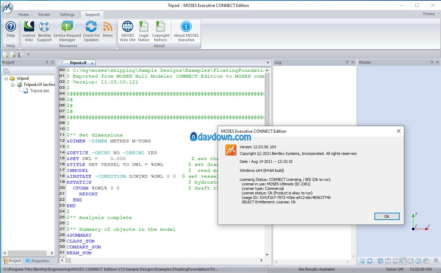
Task: Pin the Project panel
Action: [47, 62]
